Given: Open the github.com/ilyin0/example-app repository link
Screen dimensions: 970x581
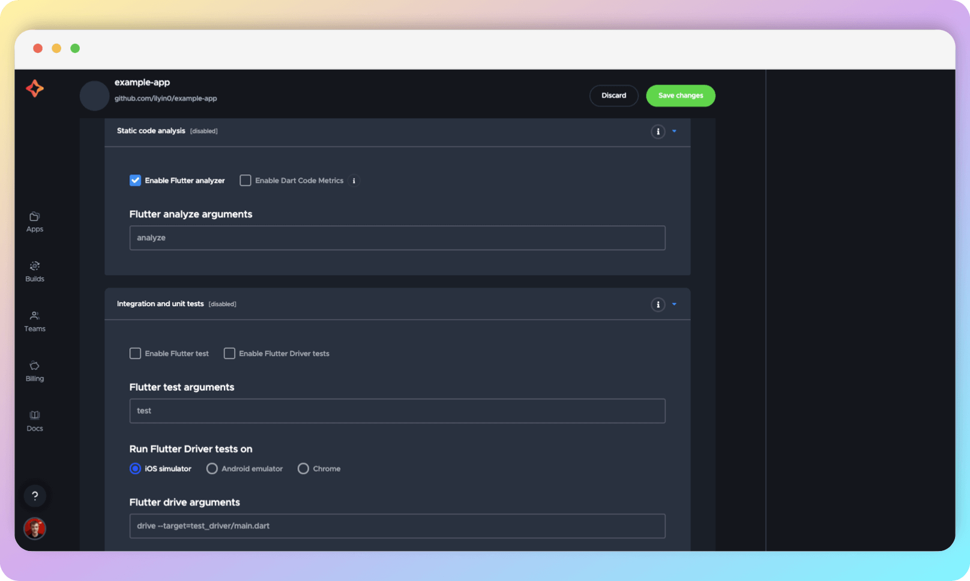Looking at the screenshot, I should coord(166,98).
